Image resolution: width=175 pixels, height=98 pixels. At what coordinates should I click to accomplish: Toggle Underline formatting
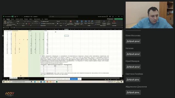(21, 24)
